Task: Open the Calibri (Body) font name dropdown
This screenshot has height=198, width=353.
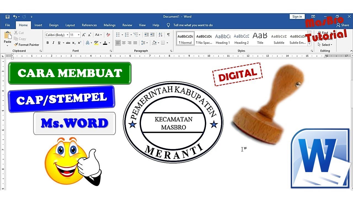Action: tap(68, 35)
